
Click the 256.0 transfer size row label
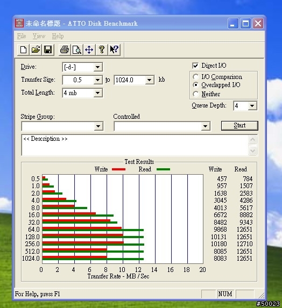click(32, 244)
